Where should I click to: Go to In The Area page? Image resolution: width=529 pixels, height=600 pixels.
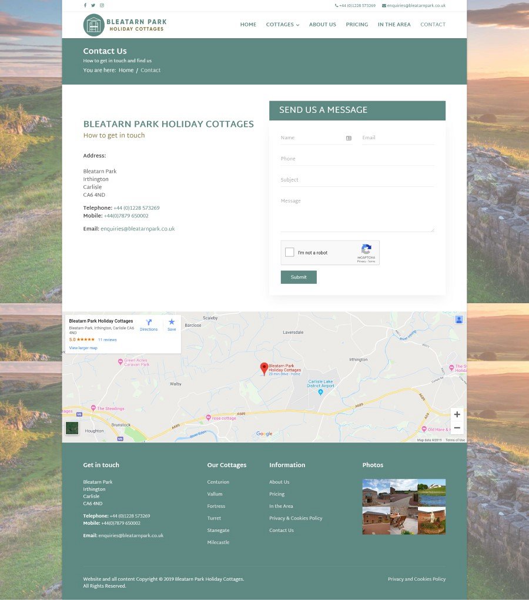[394, 25]
